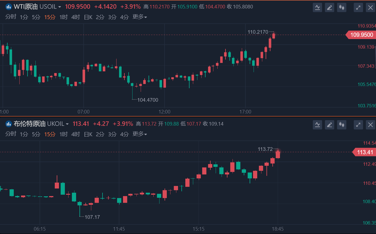
Task: Switch WTI chart to 日K timeframe
Action: (88, 17)
